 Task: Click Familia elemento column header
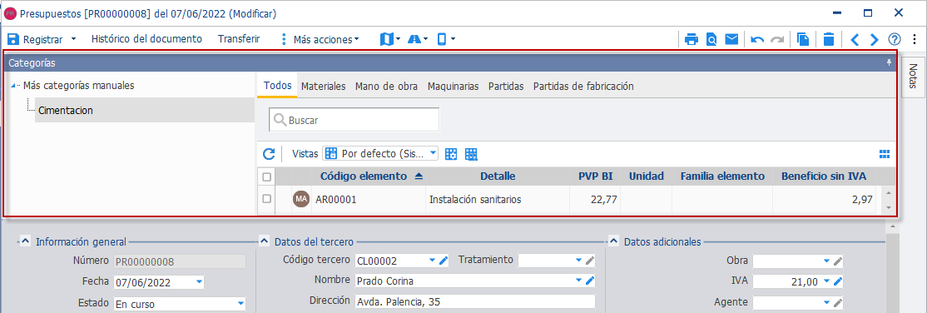(722, 176)
